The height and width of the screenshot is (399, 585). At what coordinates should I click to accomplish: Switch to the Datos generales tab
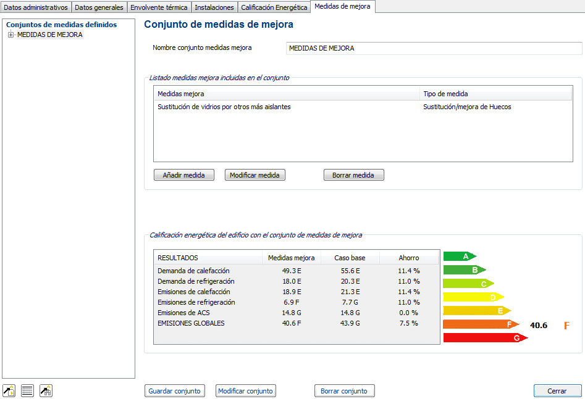coord(99,7)
